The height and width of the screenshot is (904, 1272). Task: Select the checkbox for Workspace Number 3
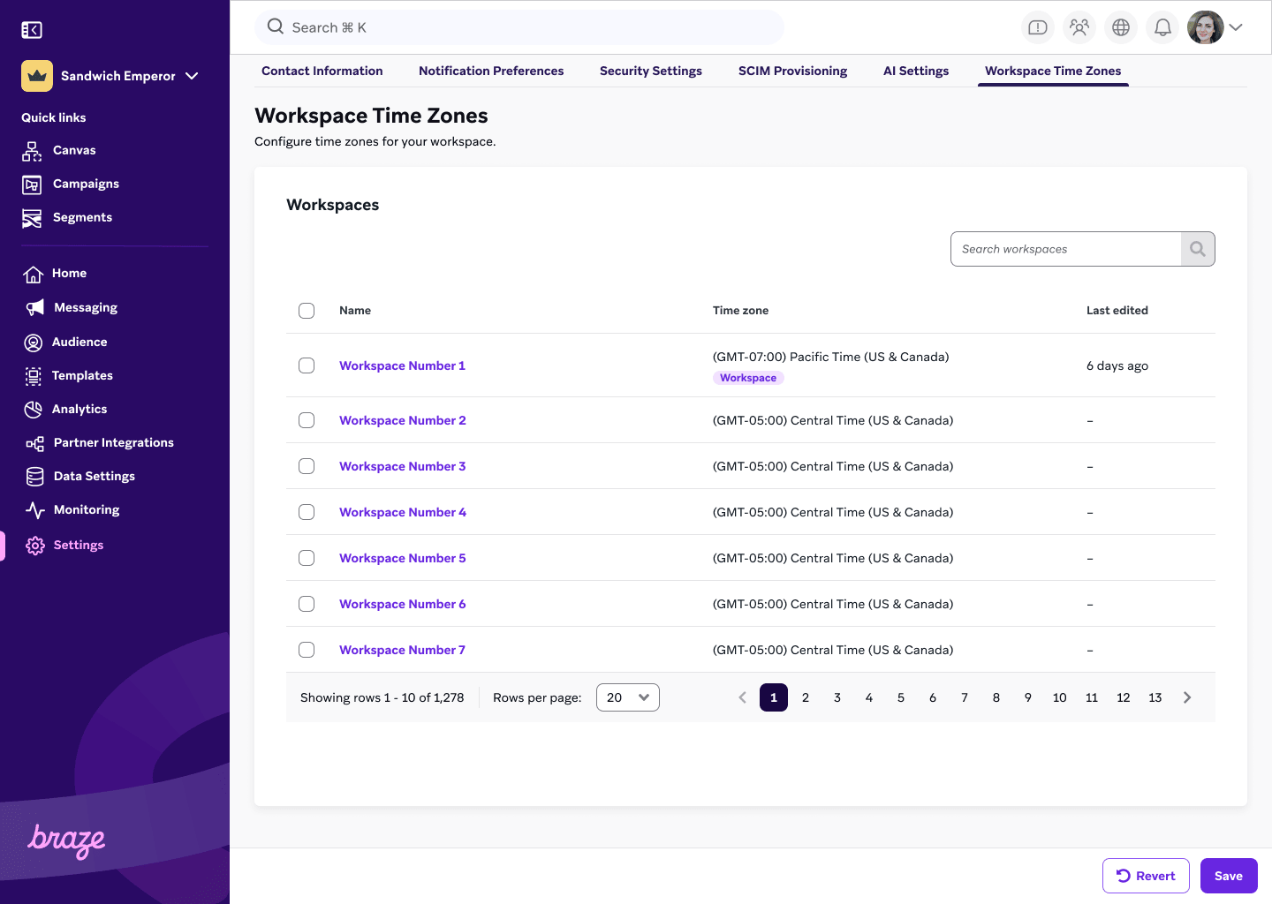point(307,466)
